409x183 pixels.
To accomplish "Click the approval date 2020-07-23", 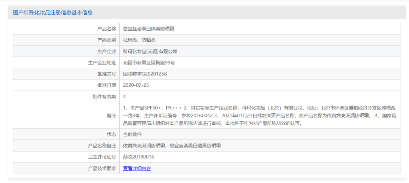I will (136, 85).
